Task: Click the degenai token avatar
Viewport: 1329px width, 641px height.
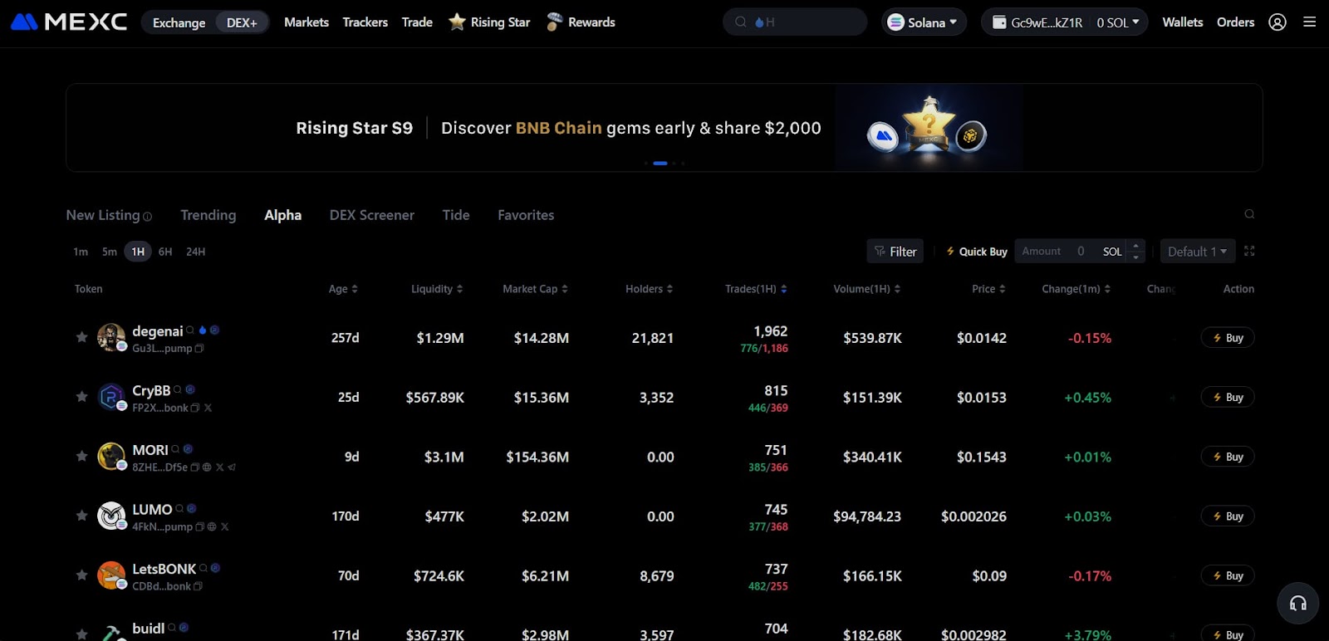Action: [110, 337]
